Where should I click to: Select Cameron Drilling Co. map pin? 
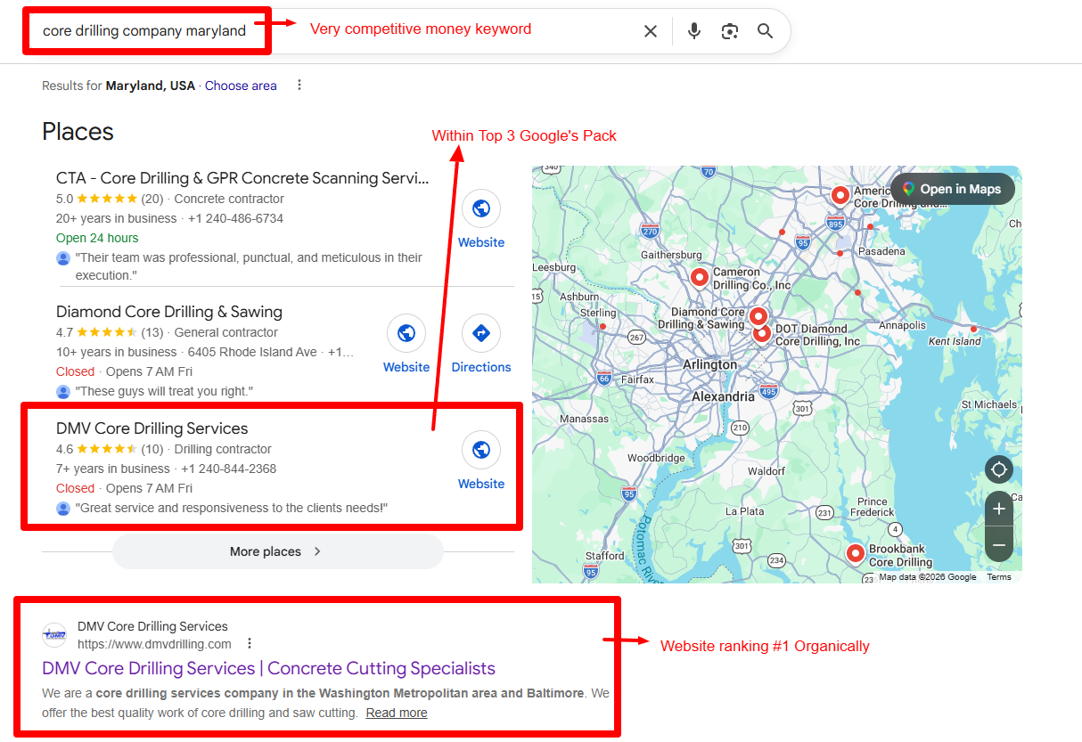(700, 277)
